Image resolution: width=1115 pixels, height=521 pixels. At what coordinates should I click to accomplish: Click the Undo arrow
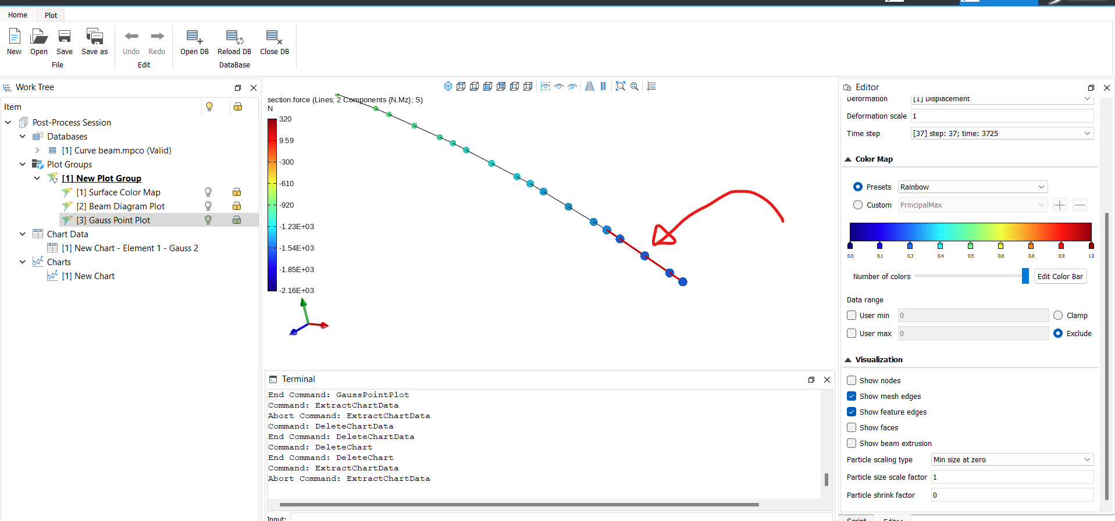[x=131, y=36]
